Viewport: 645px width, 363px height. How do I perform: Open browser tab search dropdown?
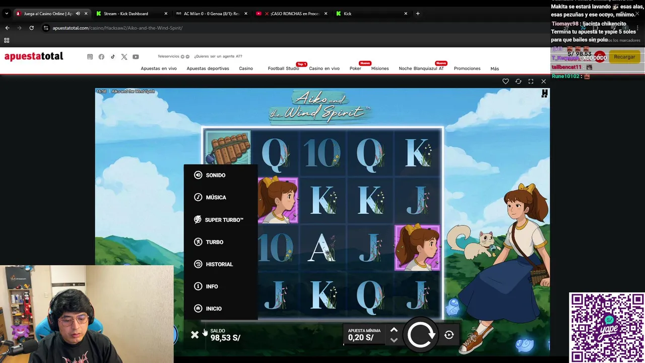coord(7,14)
